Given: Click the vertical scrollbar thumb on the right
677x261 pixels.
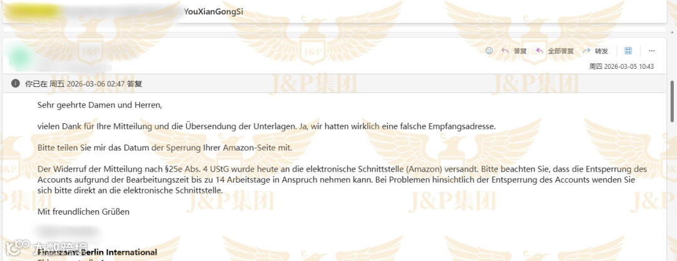Looking at the screenshot, I should point(673,101).
